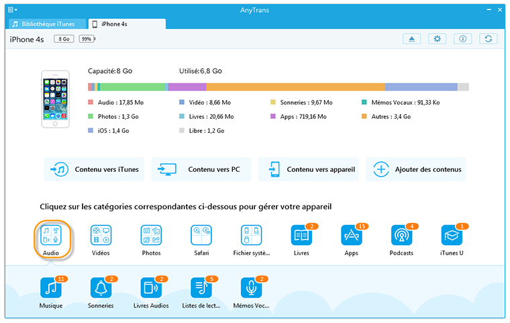
Task: Refresh the device with the sync icon
Action: click(x=489, y=39)
